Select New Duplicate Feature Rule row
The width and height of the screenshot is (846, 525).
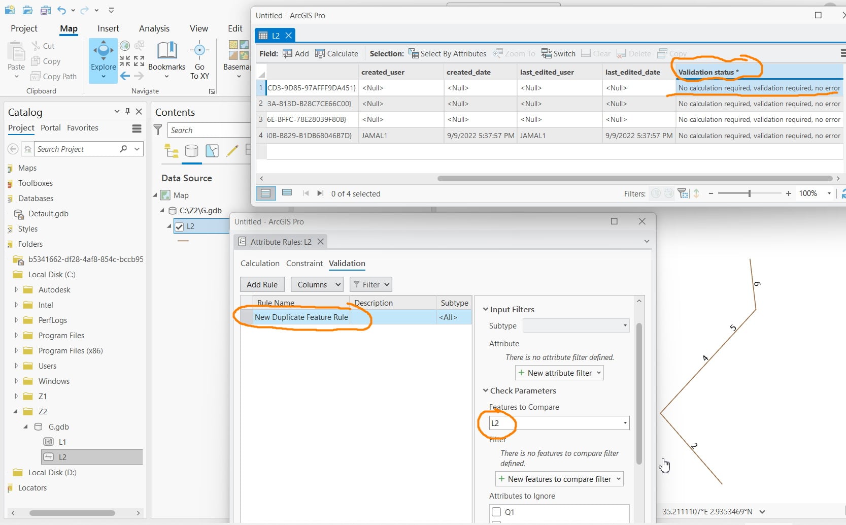click(356, 317)
